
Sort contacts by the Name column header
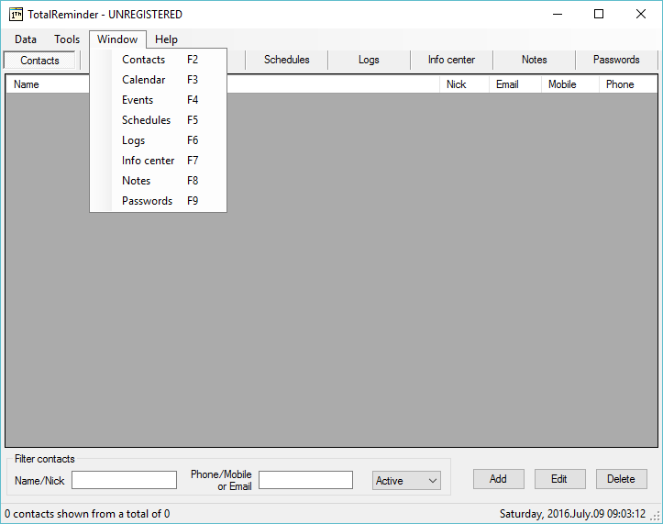click(x=223, y=84)
